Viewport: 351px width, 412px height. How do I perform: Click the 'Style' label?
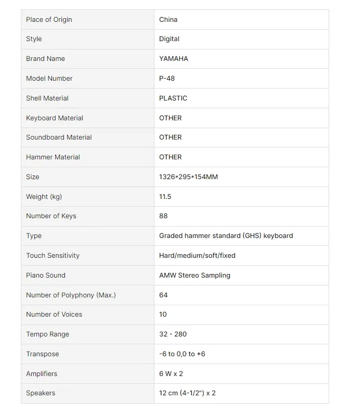click(34, 39)
